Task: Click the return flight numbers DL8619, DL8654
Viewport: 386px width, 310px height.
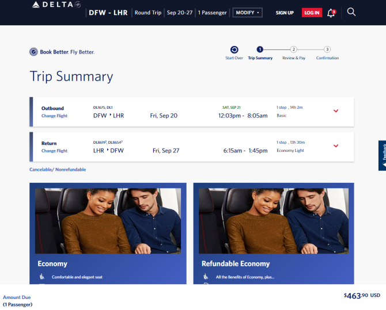Action: pos(108,142)
